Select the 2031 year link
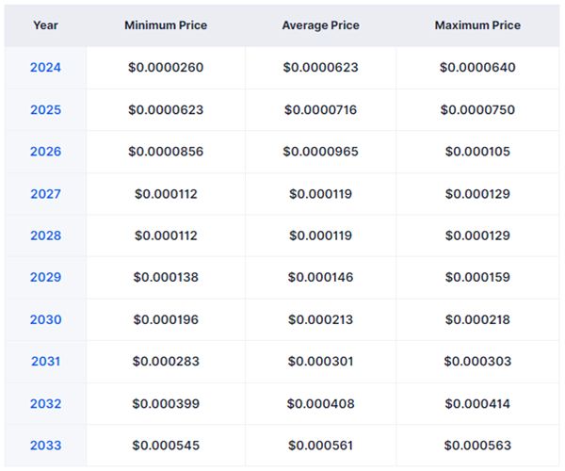 [45, 362]
